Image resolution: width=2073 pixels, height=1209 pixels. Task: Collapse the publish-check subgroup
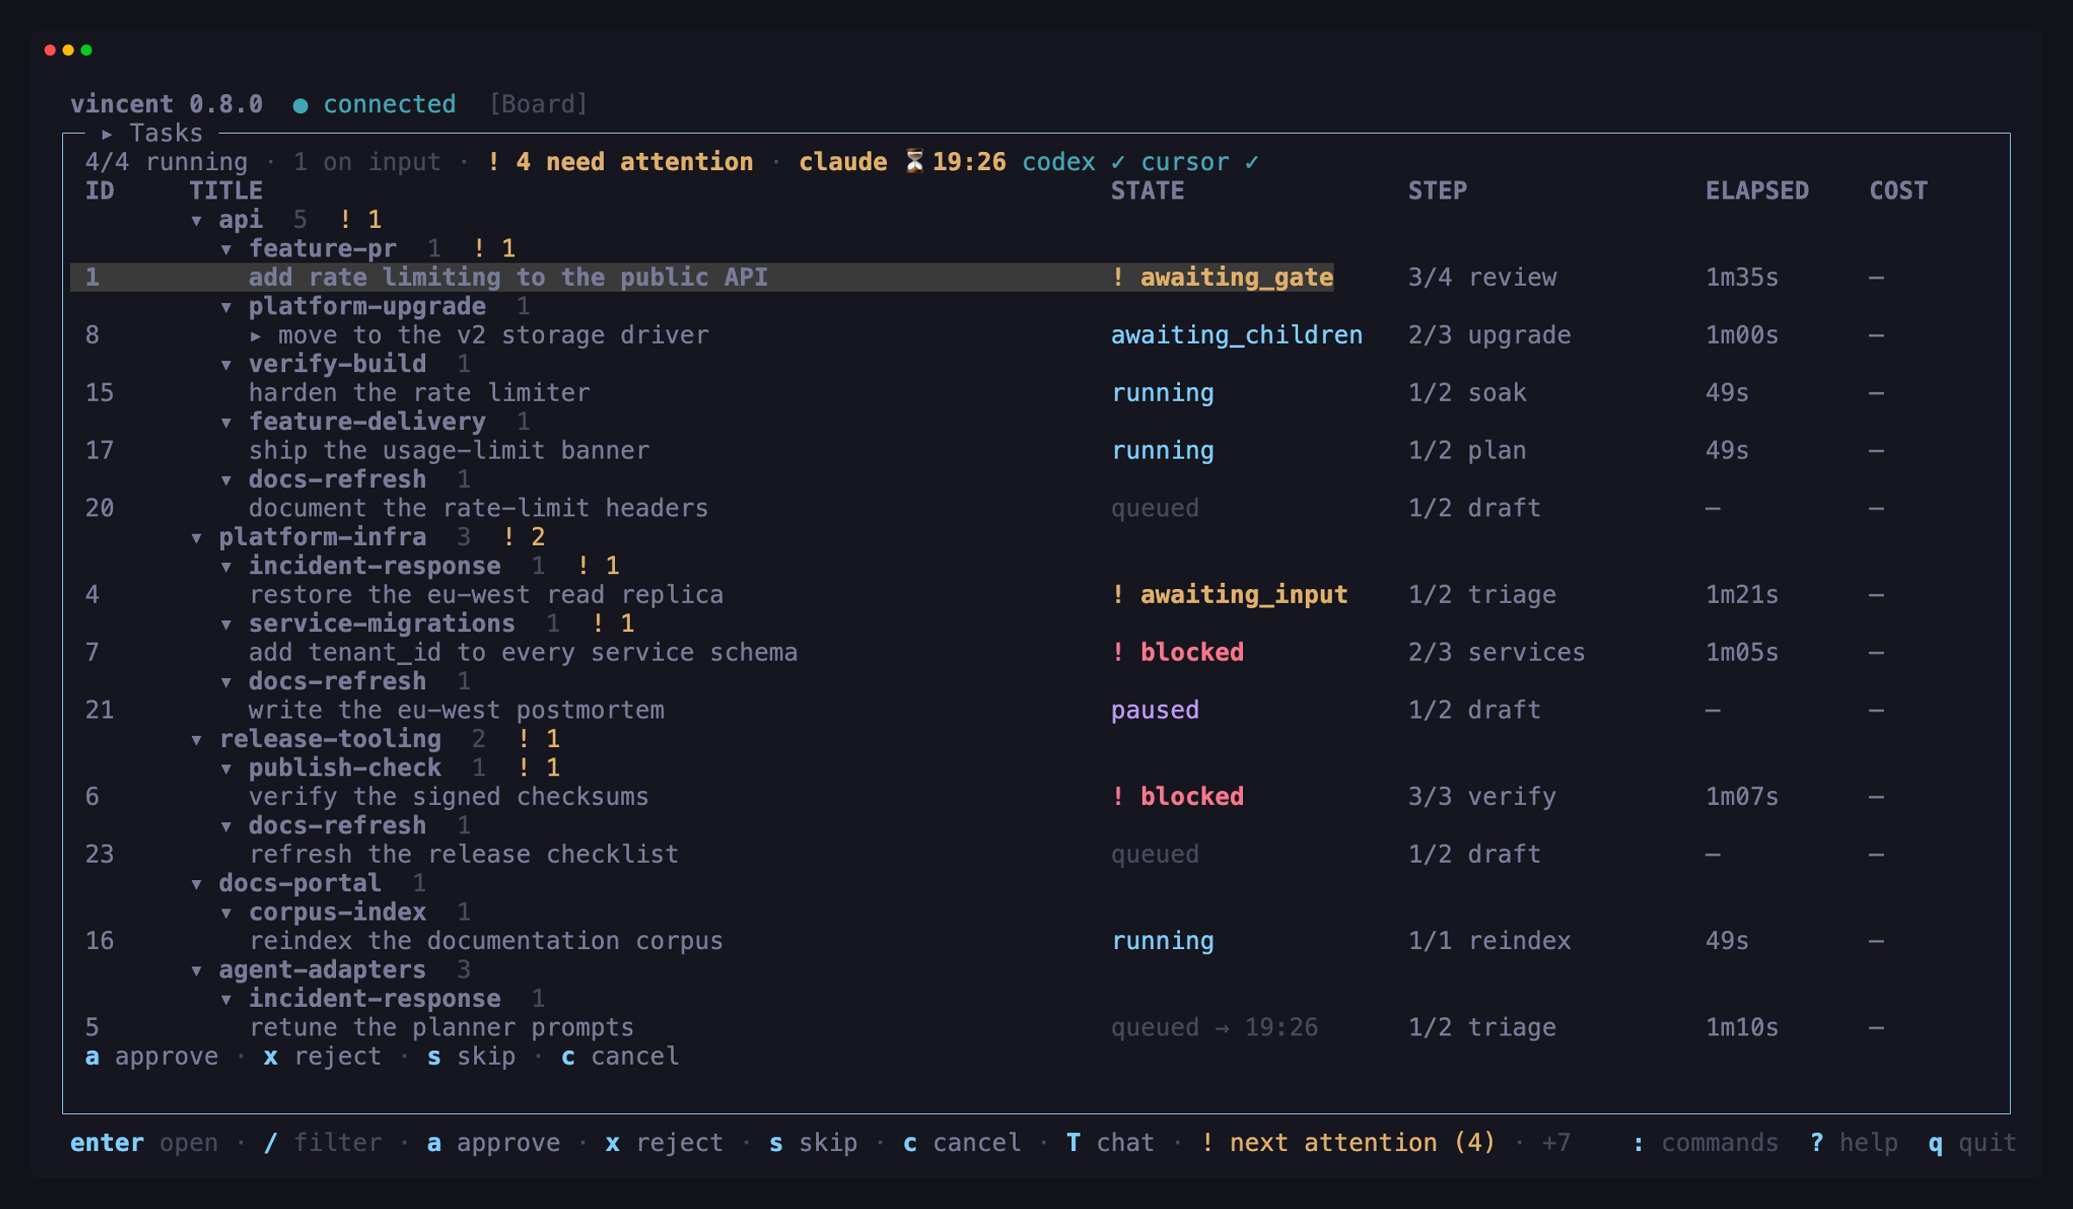pos(226,769)
